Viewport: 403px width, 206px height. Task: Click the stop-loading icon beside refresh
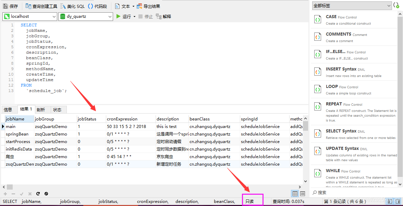pyautogui.click(x=46, y=194)
